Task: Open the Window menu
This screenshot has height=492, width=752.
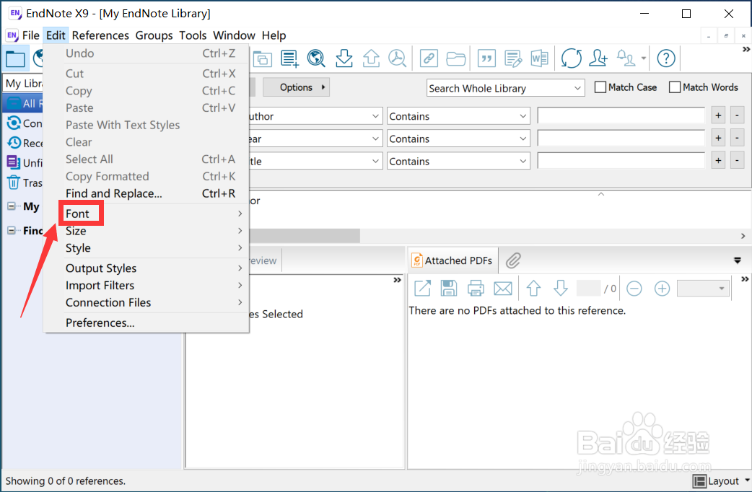Action: (x=234, y=35)
